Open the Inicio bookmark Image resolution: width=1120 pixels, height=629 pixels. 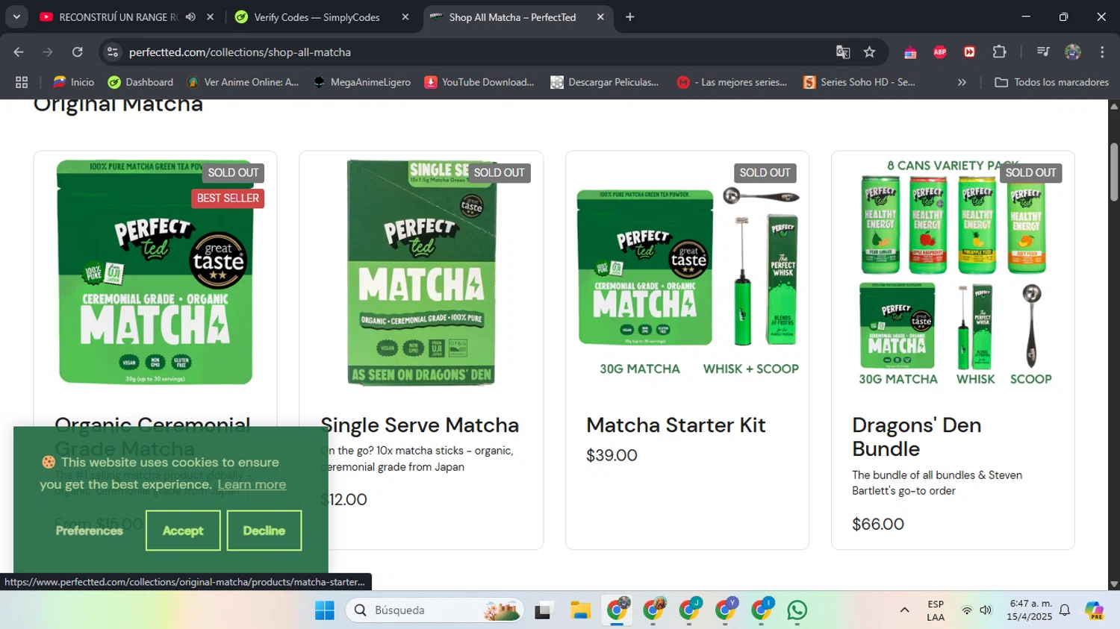[x=73, y=82]
